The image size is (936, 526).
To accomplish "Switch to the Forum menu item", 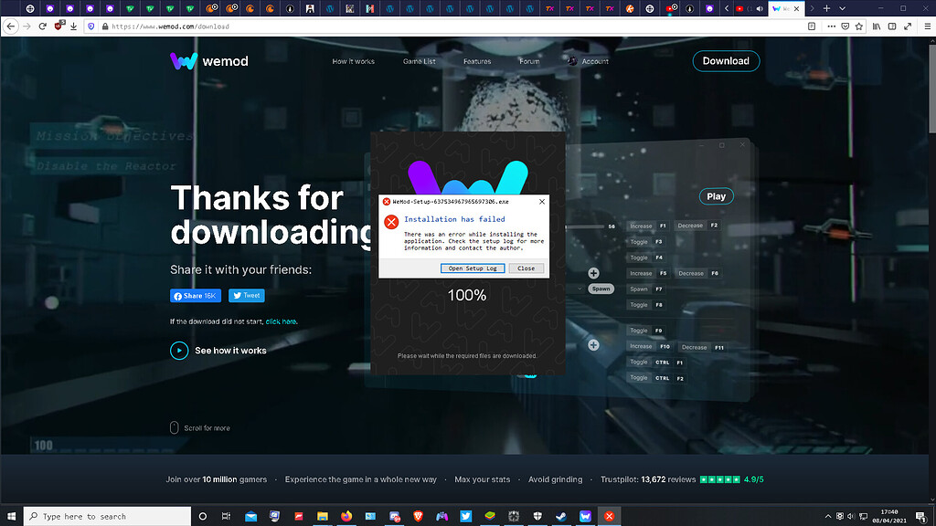I will [530, 61].
